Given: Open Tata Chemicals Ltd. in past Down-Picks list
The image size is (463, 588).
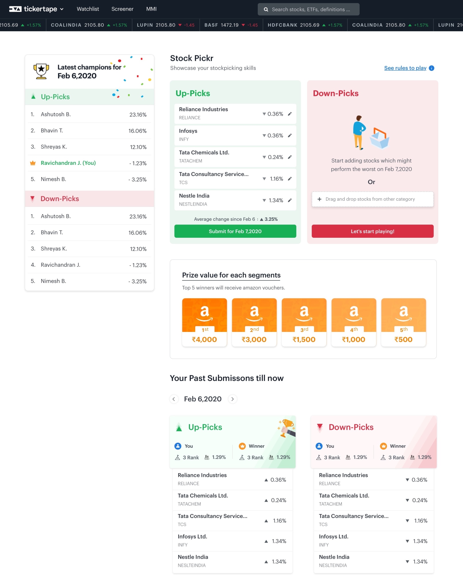Looking at the screenshot, I should pyautogui.click(x=373, y=500).
